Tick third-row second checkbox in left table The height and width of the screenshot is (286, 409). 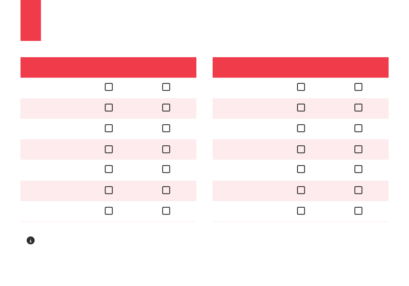(x=166, y=128)
